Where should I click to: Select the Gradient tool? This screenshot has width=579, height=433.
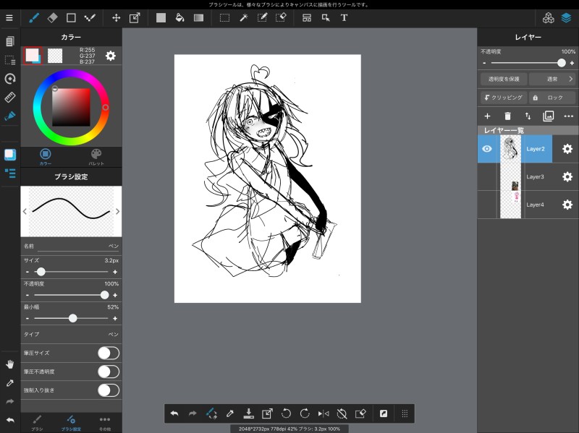click(x=198, y=17)
